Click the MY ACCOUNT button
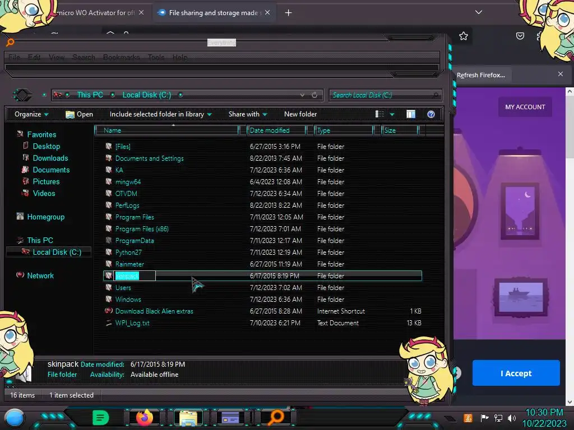The width and height of the screenshot is (574, 430). point(525,107)
